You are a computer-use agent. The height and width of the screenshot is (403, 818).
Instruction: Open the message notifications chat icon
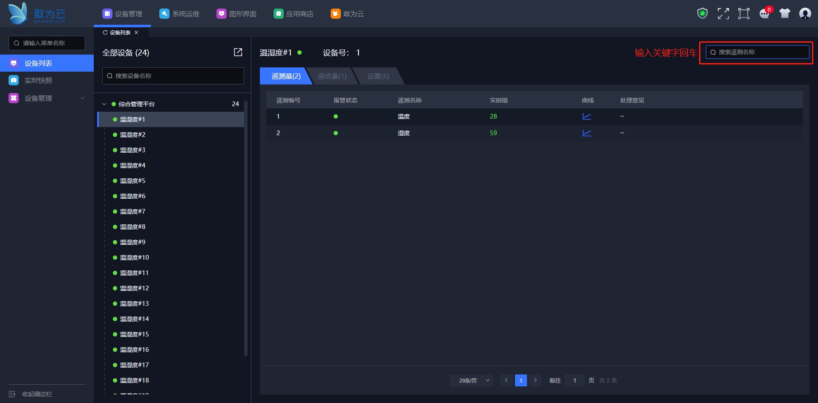765,14
